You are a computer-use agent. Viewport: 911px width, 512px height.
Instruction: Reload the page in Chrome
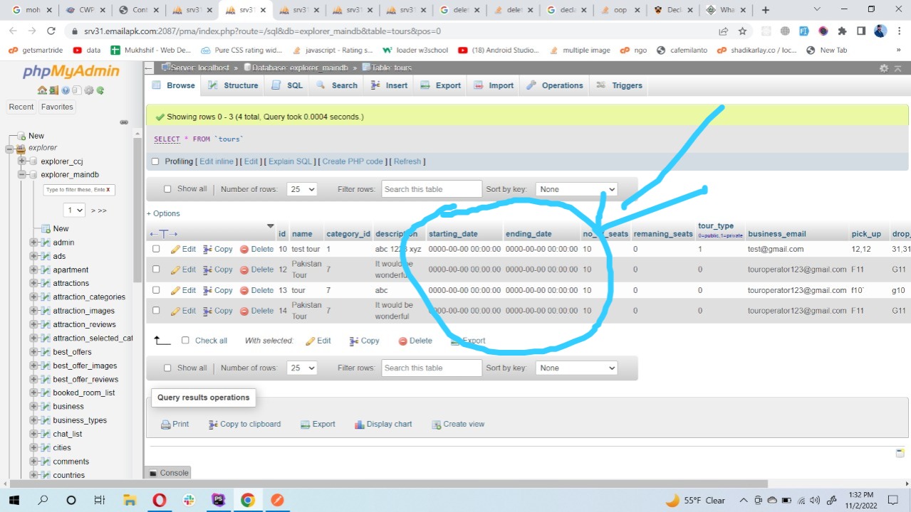(x=51, y=31)
